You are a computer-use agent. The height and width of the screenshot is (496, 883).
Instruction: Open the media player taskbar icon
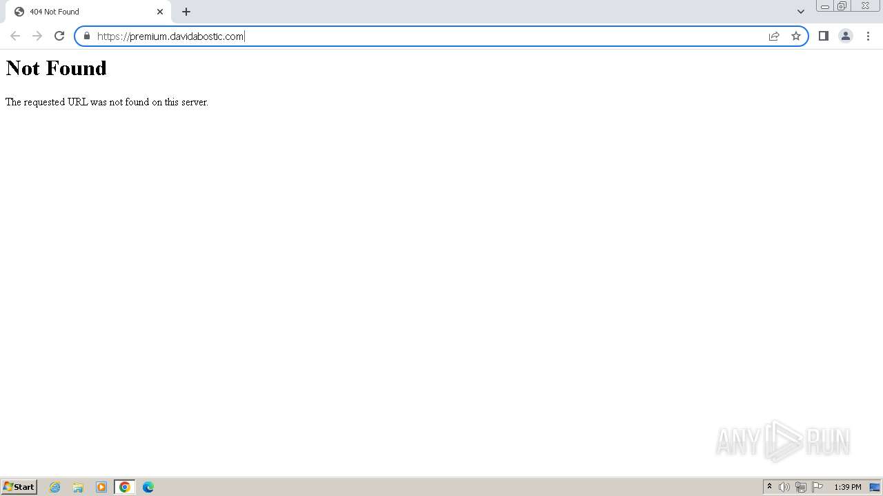[x=101, y=487]
